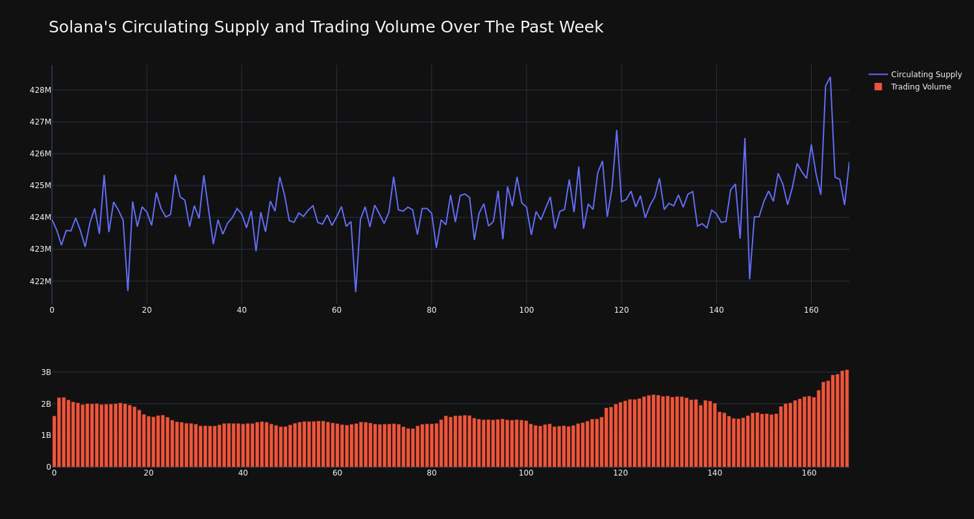Click the 423M y-axis label
The image size is (974, 519).
coord(40,249)
